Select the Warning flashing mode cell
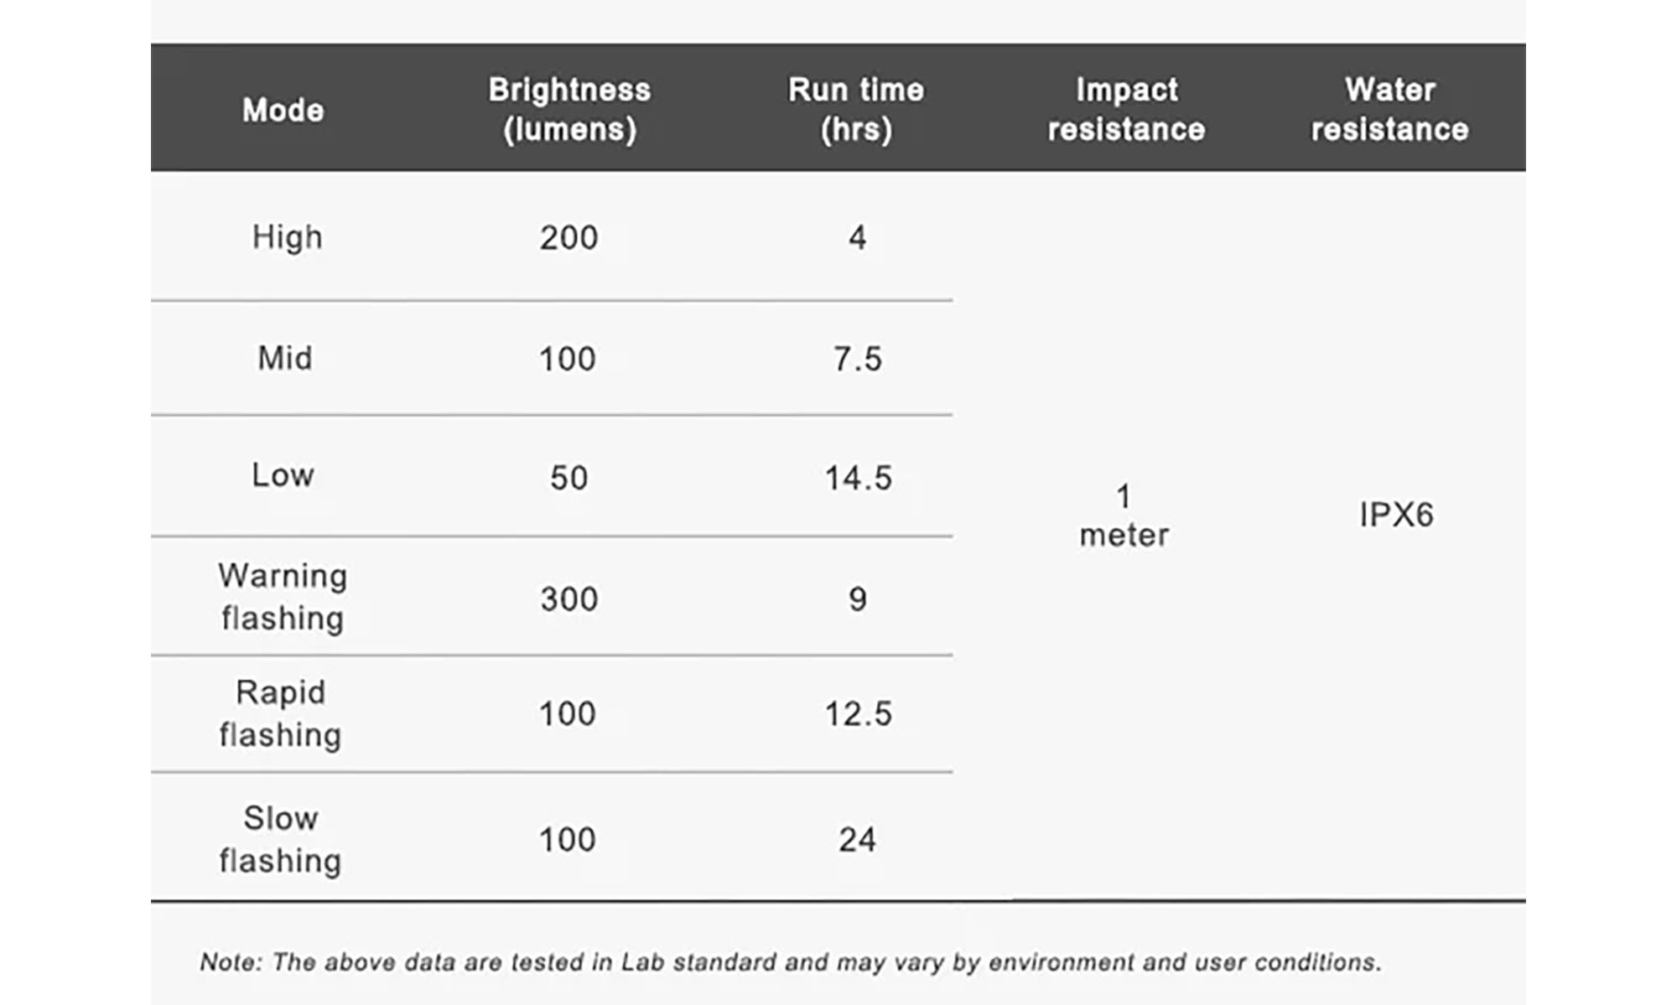The image size is (1677, 1005). (x=283, y=597)
